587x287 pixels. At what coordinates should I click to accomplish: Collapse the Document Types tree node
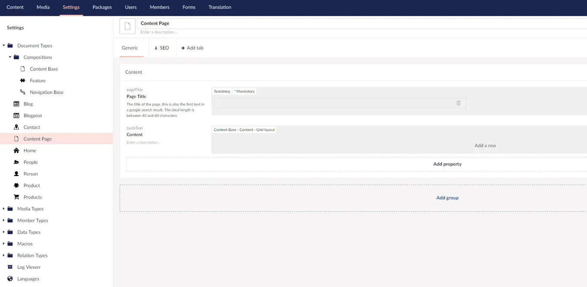pyautogui.click(x=4, y=45)
